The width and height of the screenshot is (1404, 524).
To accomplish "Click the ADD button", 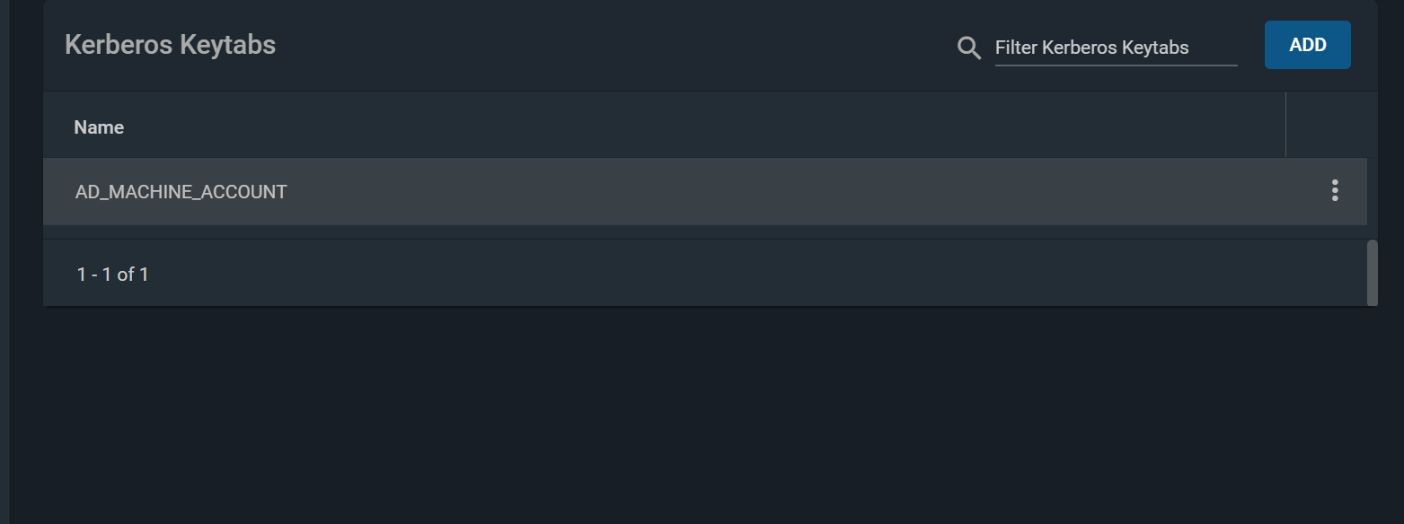I will pyautogui.click(x=1307, y=45).
